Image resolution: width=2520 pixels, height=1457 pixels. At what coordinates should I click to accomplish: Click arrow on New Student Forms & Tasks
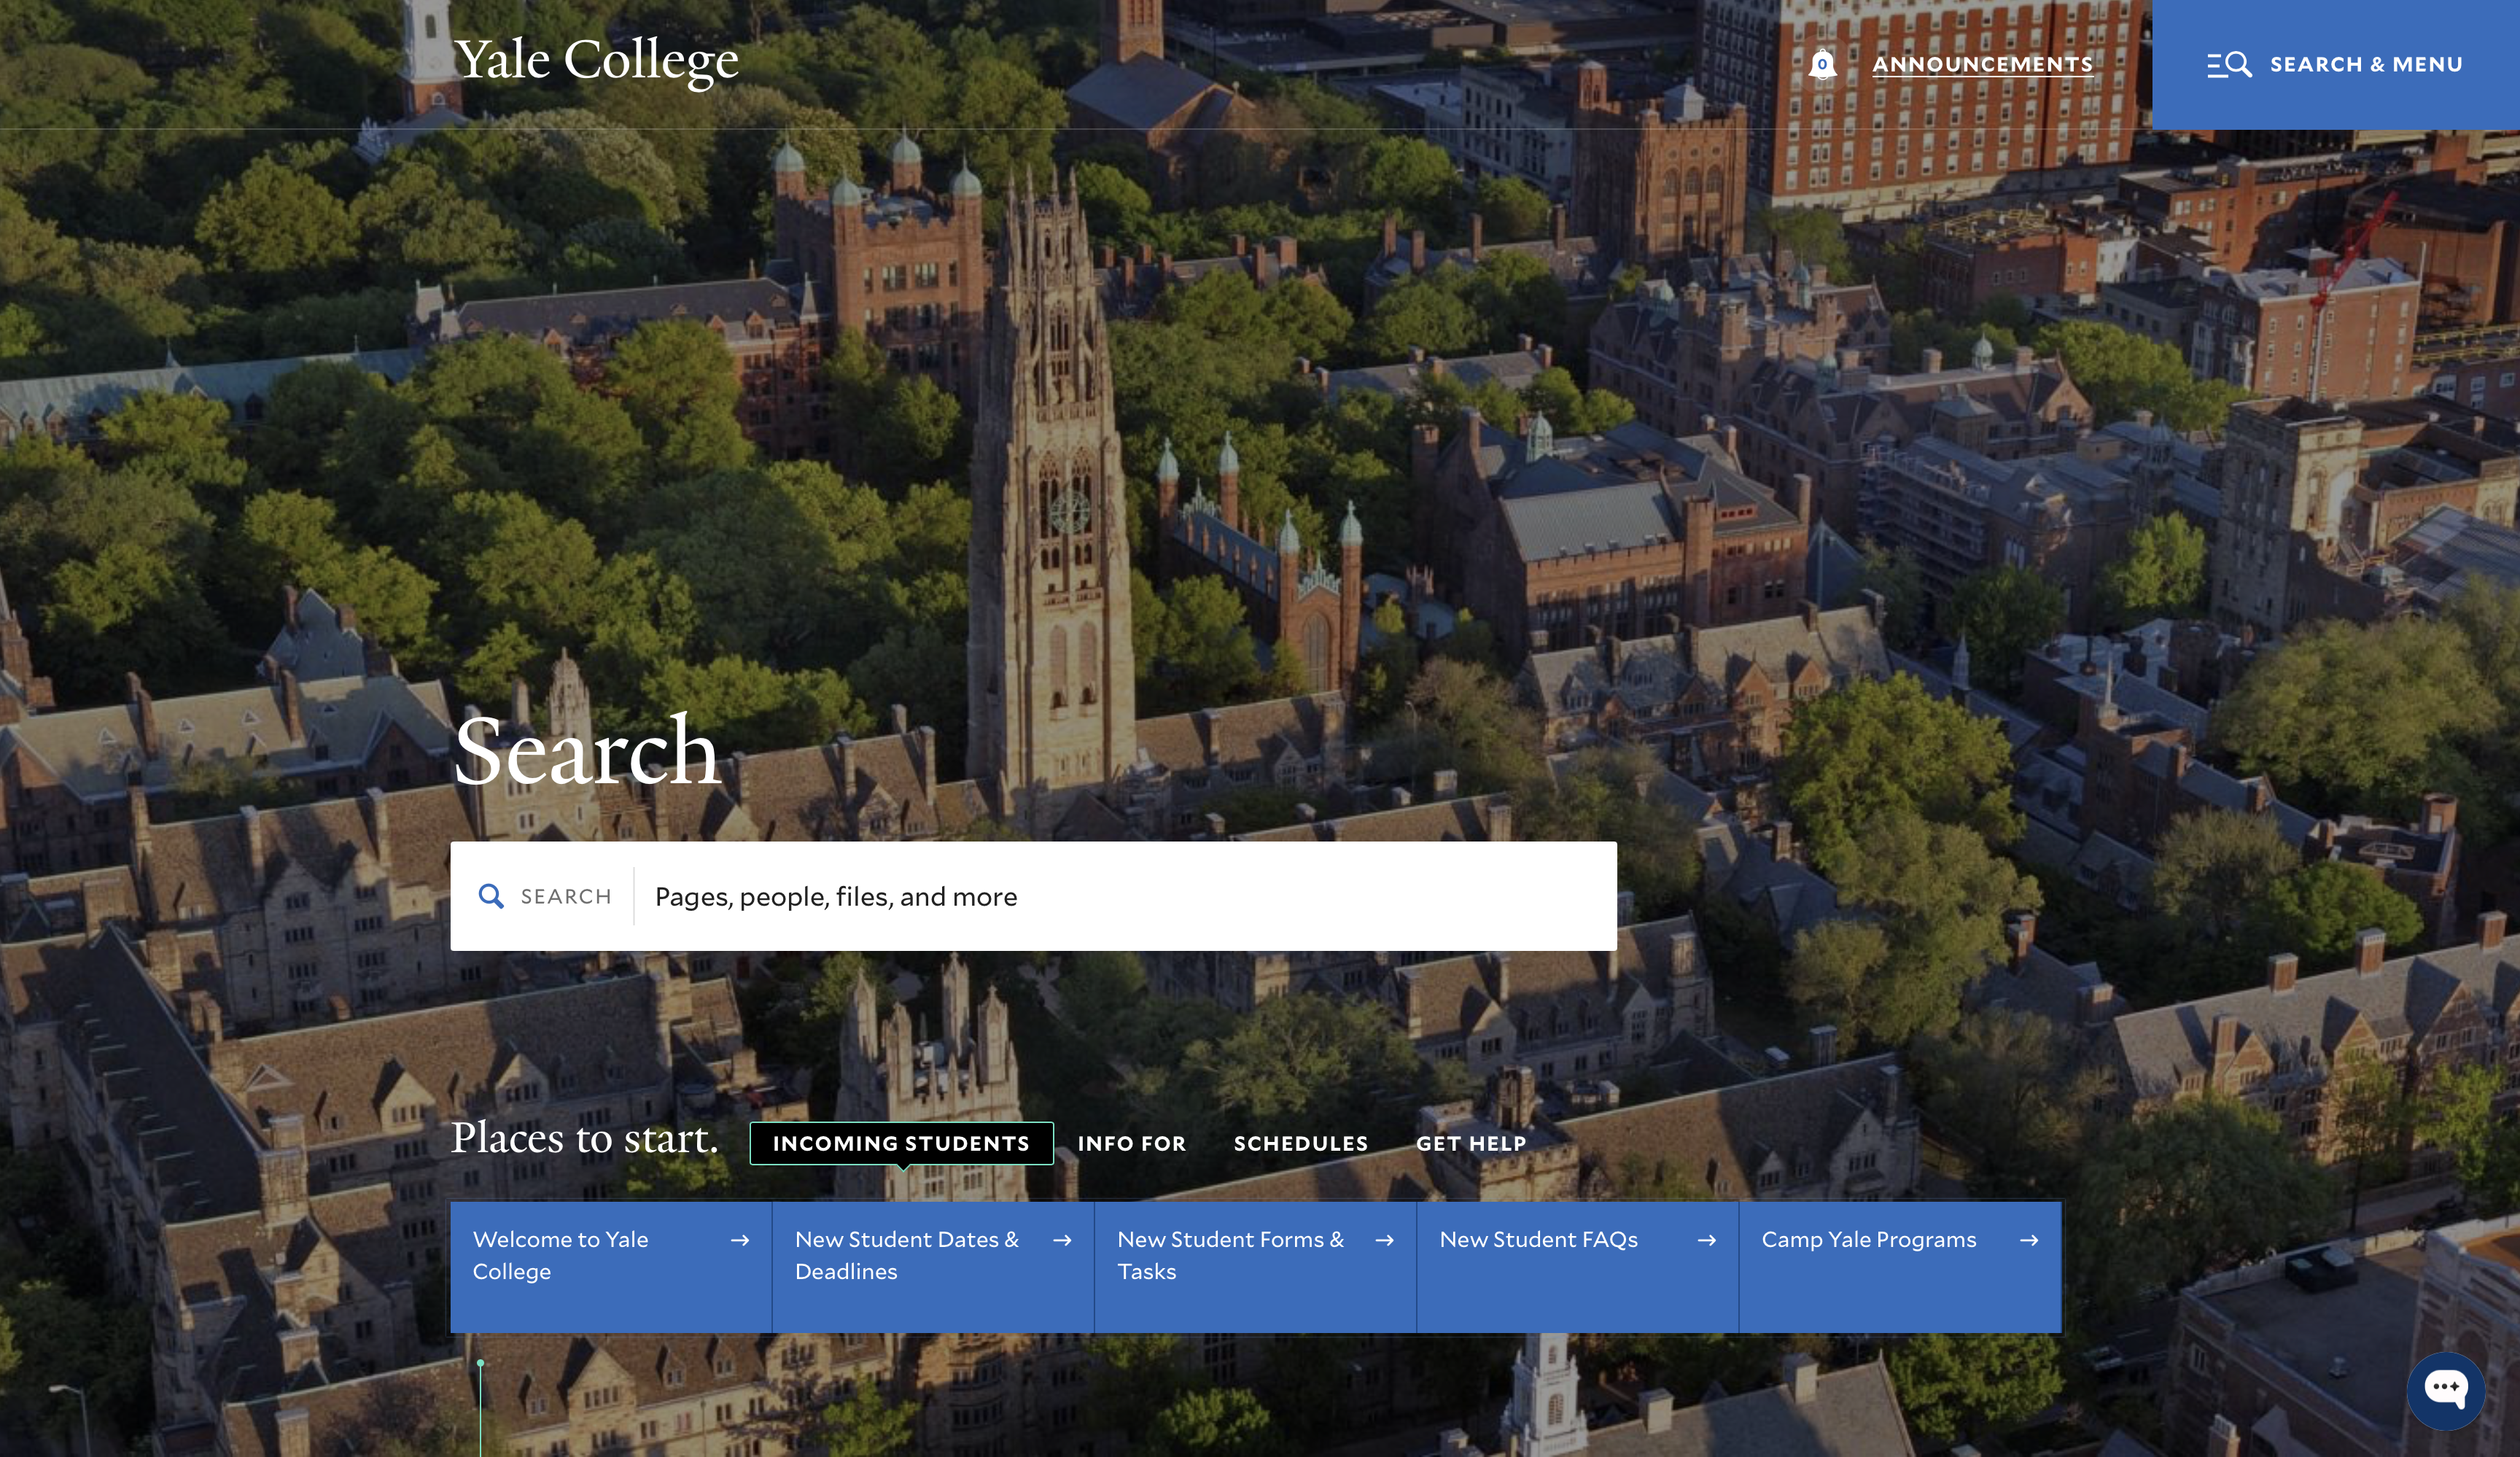(x=1384, y=1240)
